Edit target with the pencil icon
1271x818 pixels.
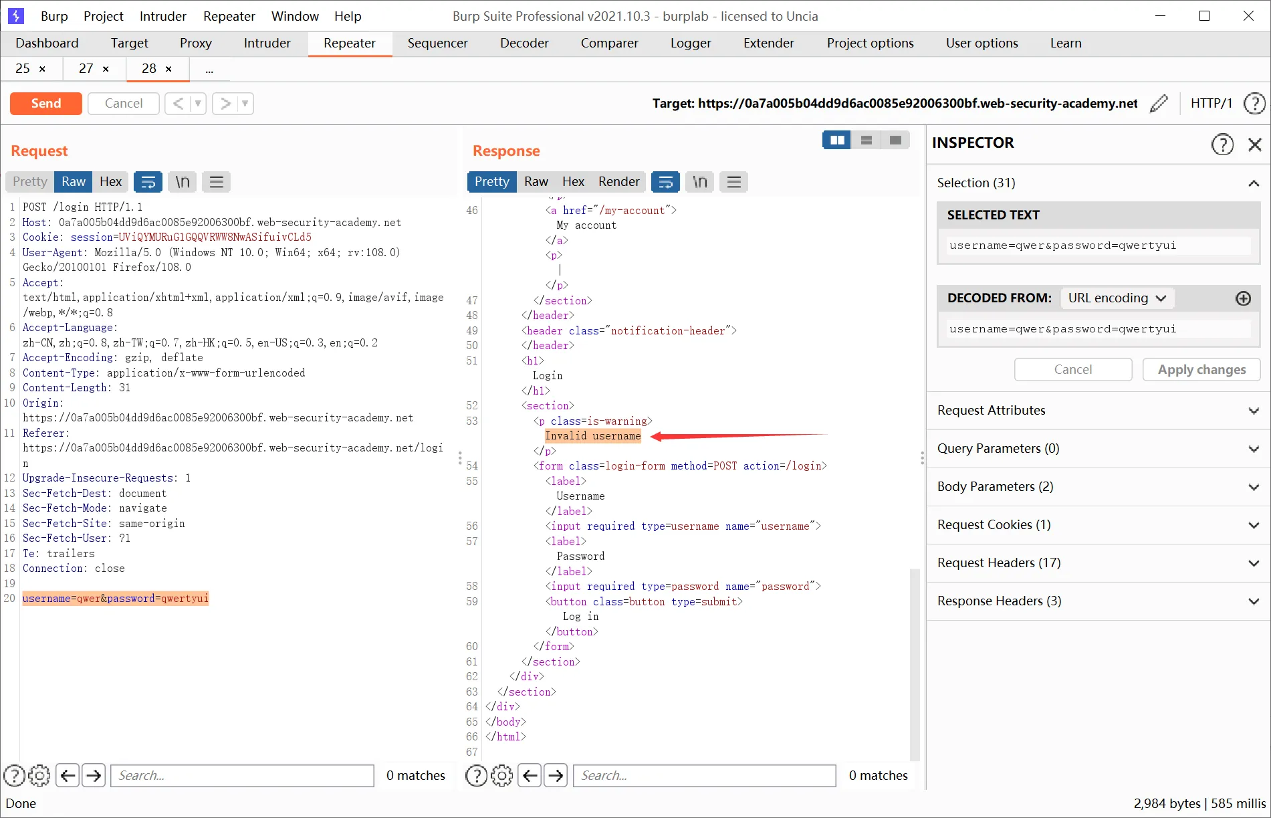(1159, 103)
